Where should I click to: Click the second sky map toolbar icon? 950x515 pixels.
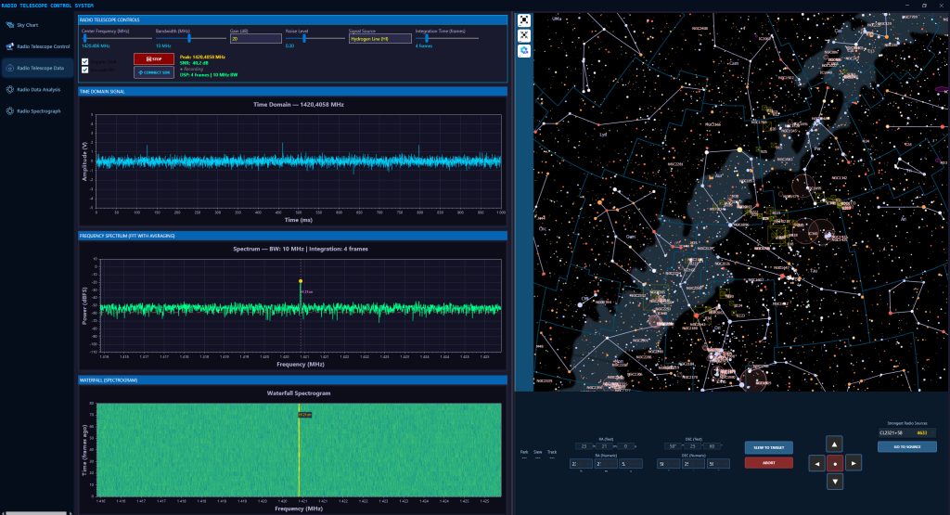[524, 34]
